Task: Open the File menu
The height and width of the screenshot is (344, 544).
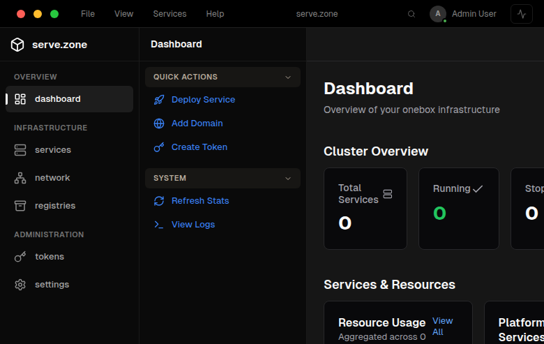Action: pyautogui.click(x=88, y=14)
